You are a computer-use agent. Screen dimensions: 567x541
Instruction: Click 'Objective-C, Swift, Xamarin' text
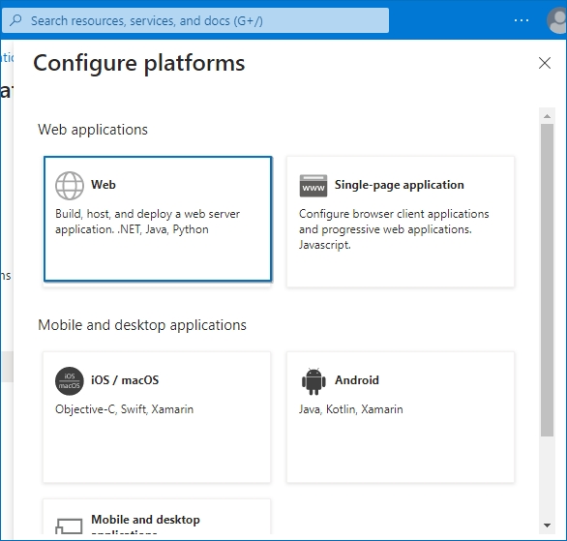point(125,409)
